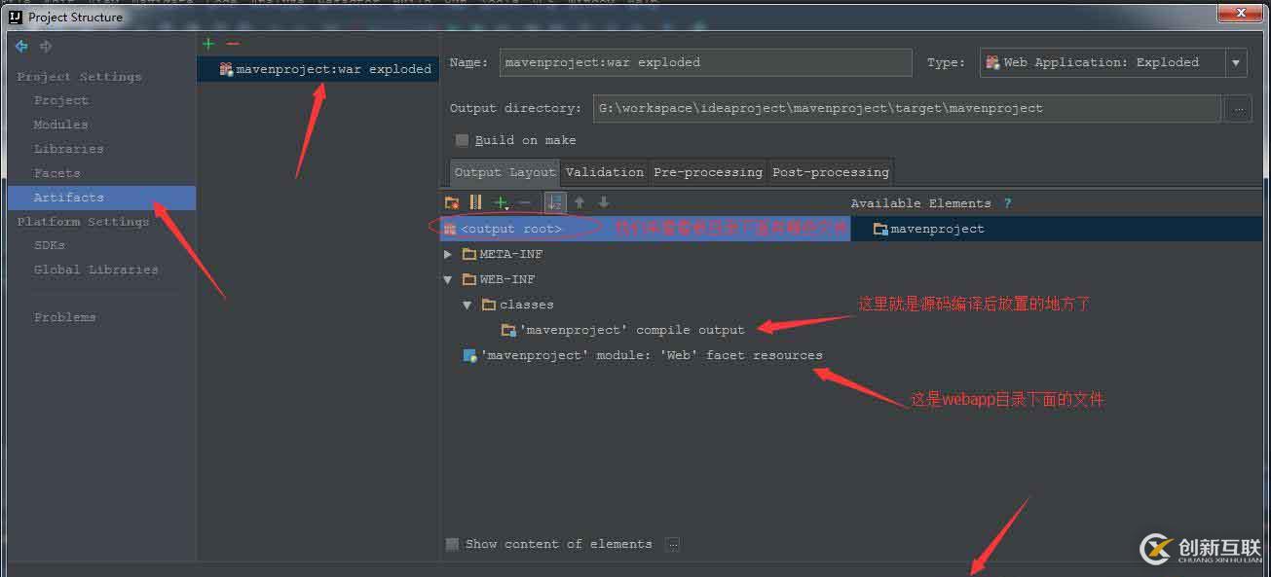
Task: Click Create Directory icon in Output Layout toolbar
Action: 452,202
